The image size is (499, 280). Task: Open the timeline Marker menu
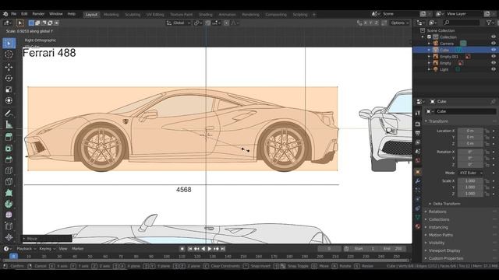point(78,249)
